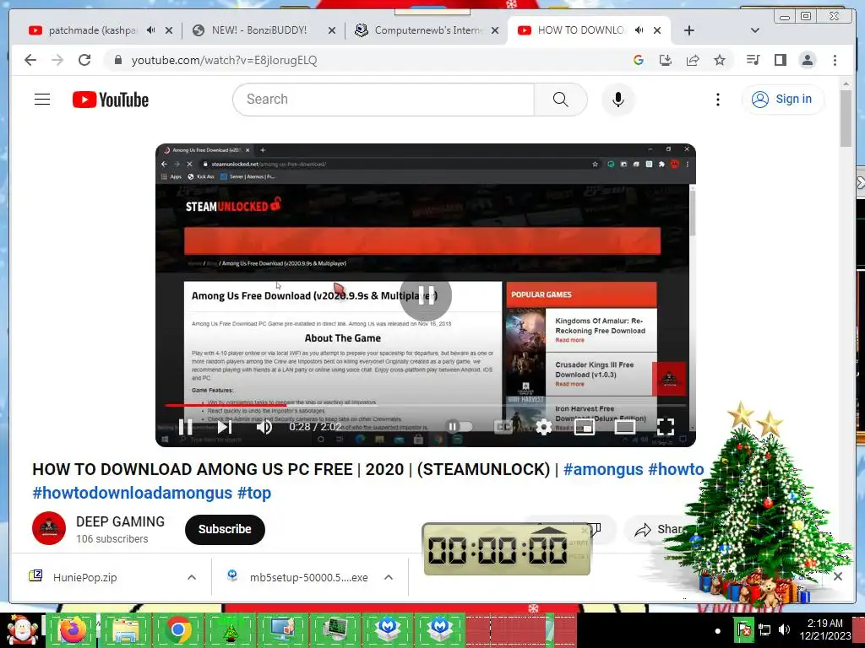This screenshot has width=865, height=648.
Task: Seek along the red video progress bar
Action: click(x=426, y=405)
